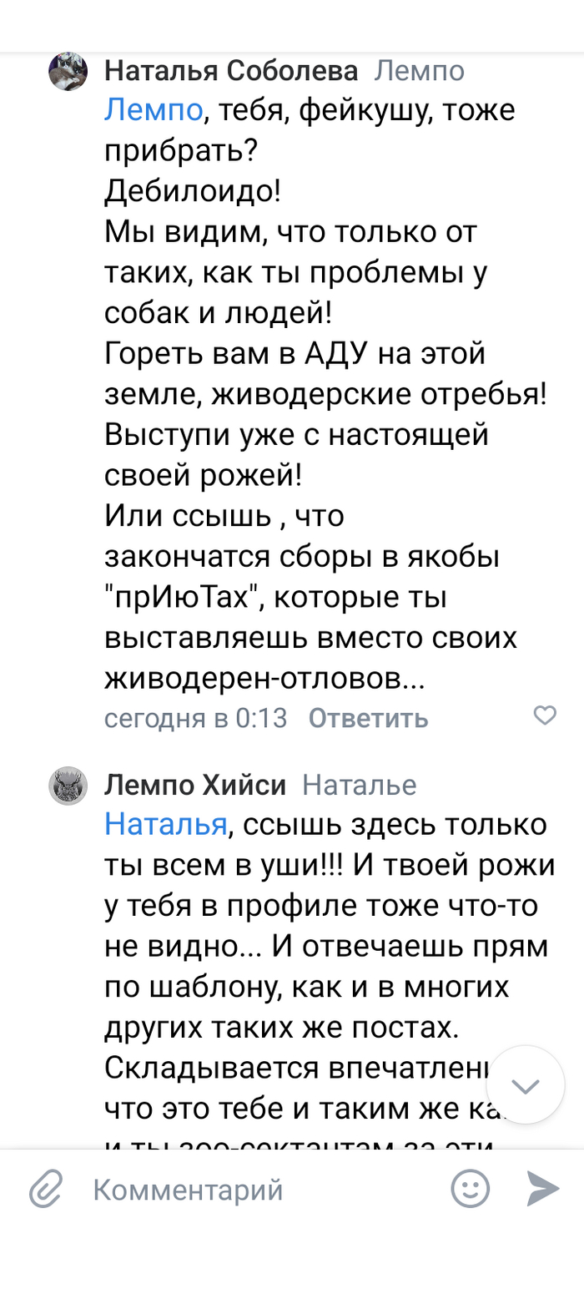584x1299 pixels.
Task: Tap Лемпо Хийси's owl avatar
Action: [68, 786]
